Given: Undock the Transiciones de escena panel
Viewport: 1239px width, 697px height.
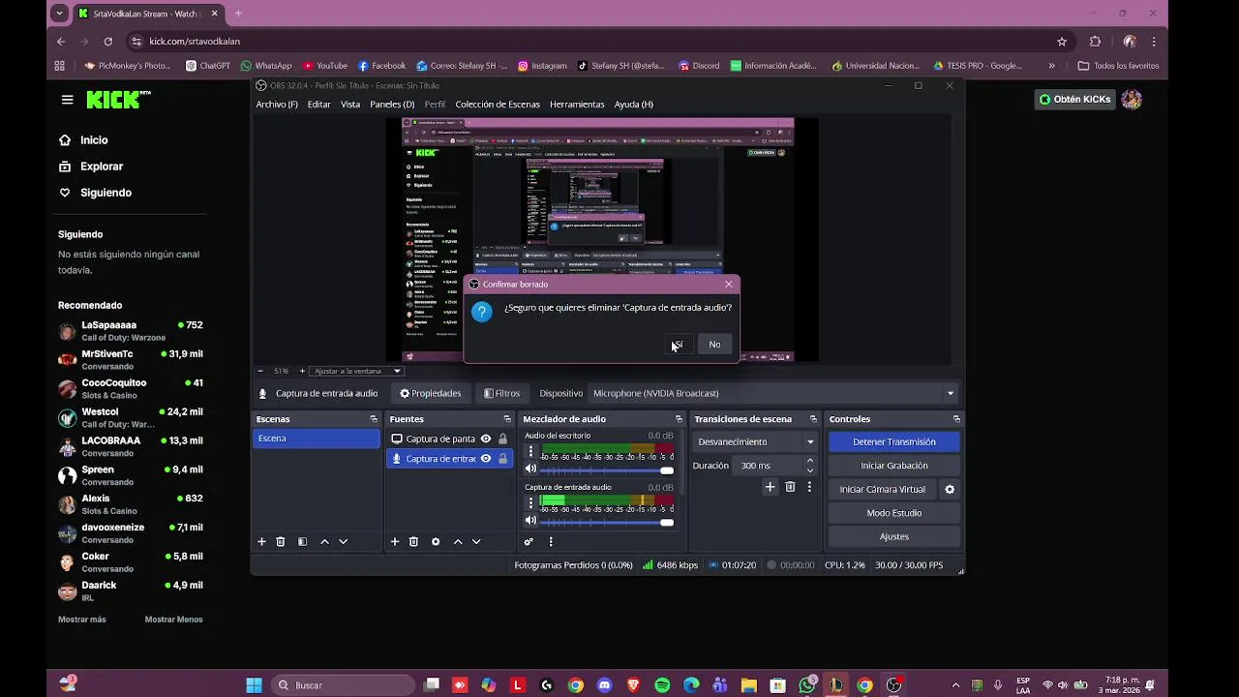Looking at the screenshot, I should point(813,419).
